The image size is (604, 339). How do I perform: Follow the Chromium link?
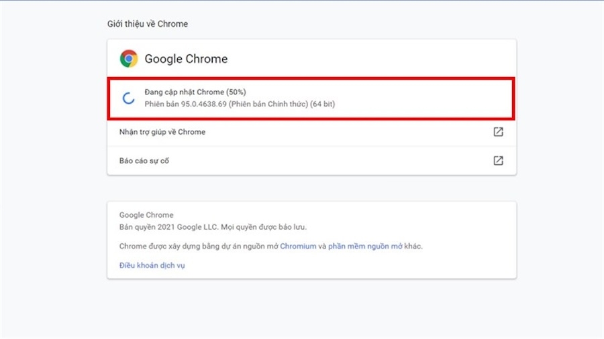[x=298, y=247]
